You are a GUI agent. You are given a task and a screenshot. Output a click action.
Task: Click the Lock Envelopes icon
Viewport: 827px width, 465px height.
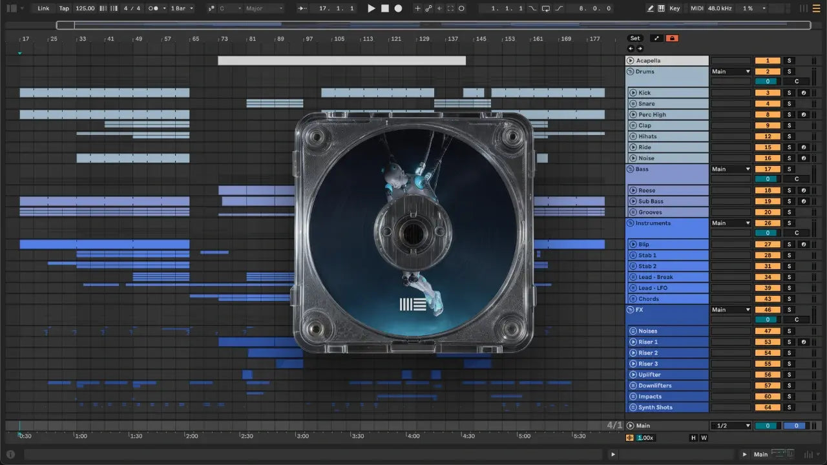point(672,38)
